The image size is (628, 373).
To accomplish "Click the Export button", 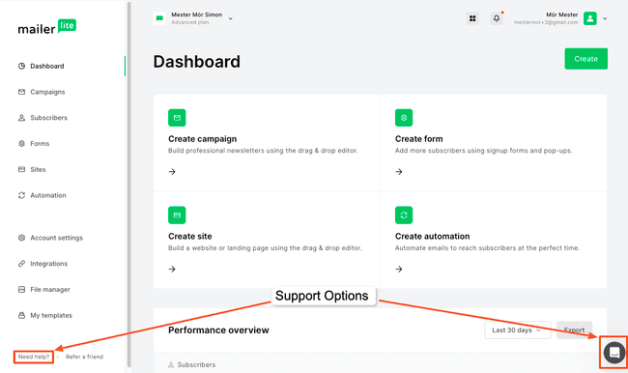I will click(x=574, y=330).
